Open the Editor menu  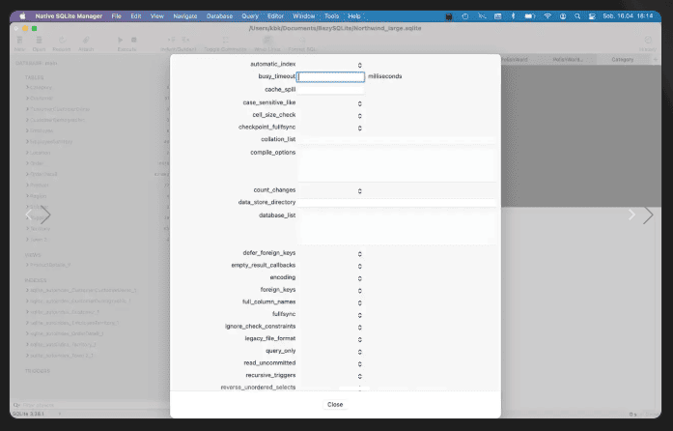point(275,15)
